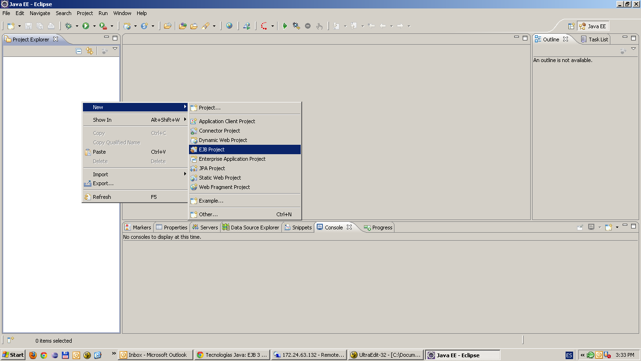Image resolution: width=641 pixels, height=361 pixels.
Task: Launch external tools from the toolbar
Action: pyautogui.click(x=102, y=26)
